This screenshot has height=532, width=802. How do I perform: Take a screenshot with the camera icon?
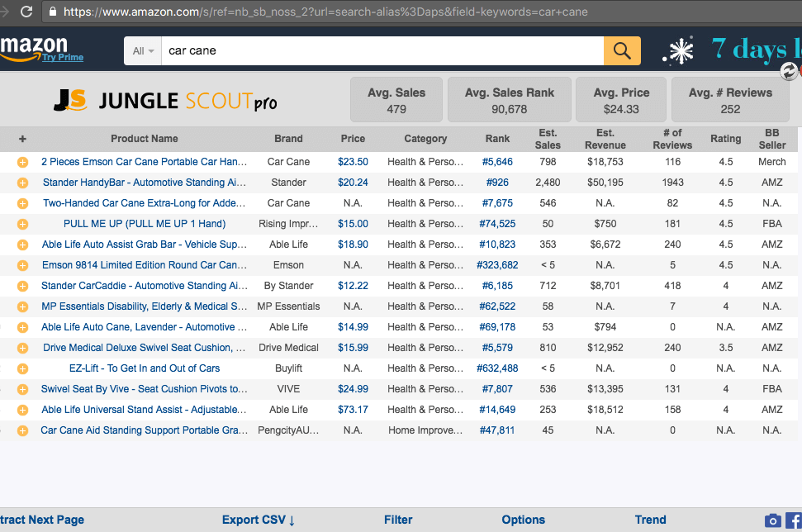point(773,520)
